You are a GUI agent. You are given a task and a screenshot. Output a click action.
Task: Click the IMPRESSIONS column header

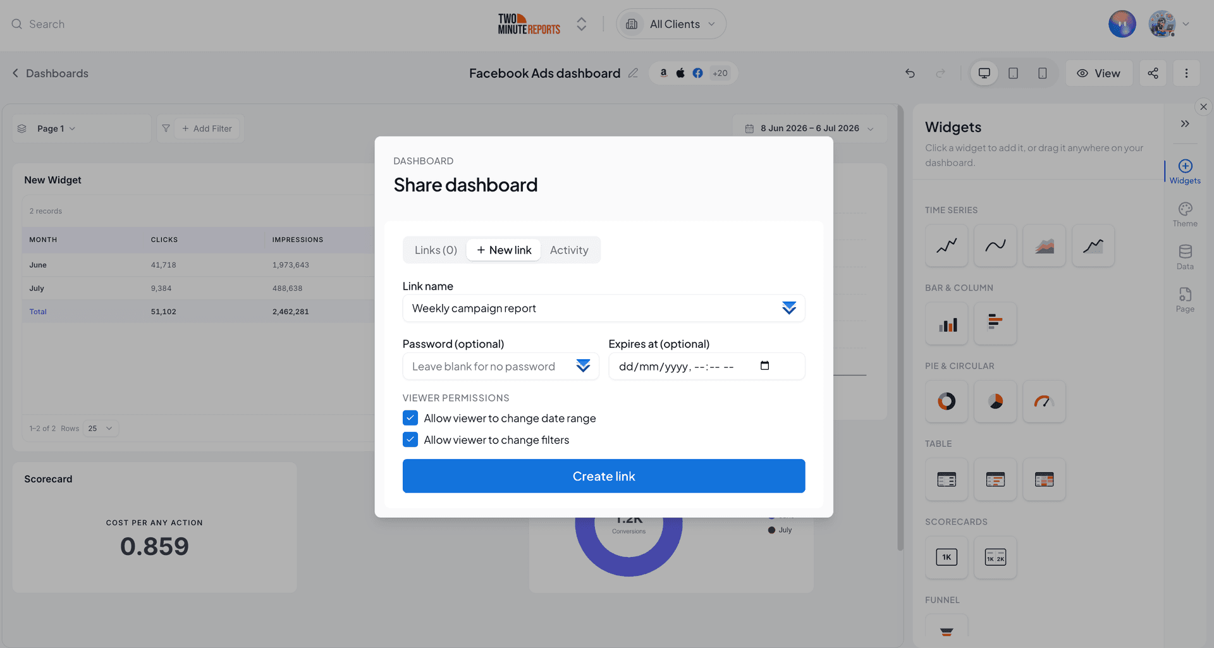point(298,240)
